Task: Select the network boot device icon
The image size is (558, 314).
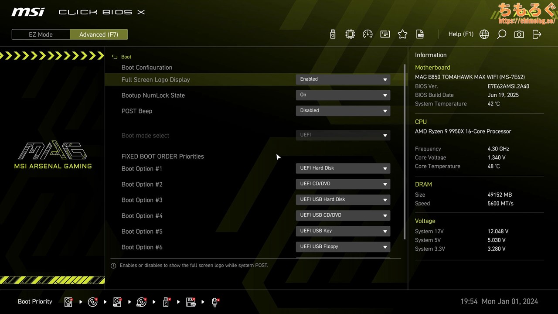Action: (215, 302)
